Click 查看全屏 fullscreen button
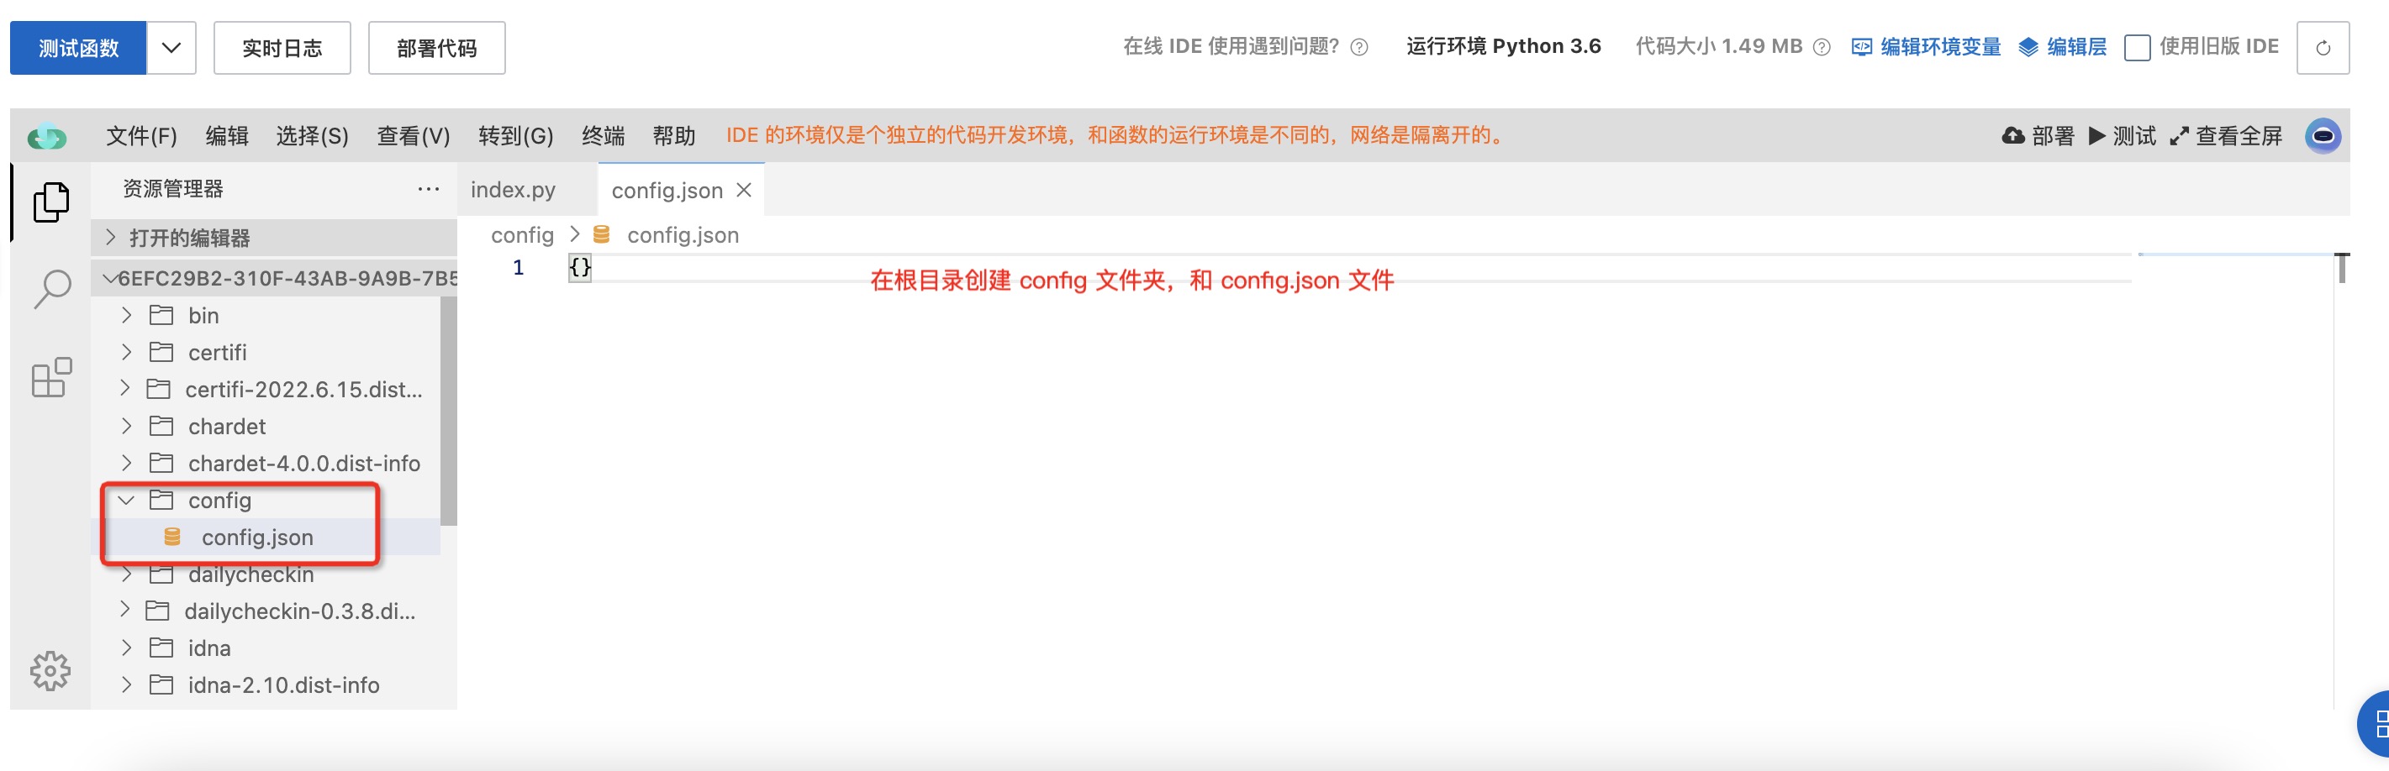The height and width of the screenshot is (771, 2389). tap(2226, 136)
